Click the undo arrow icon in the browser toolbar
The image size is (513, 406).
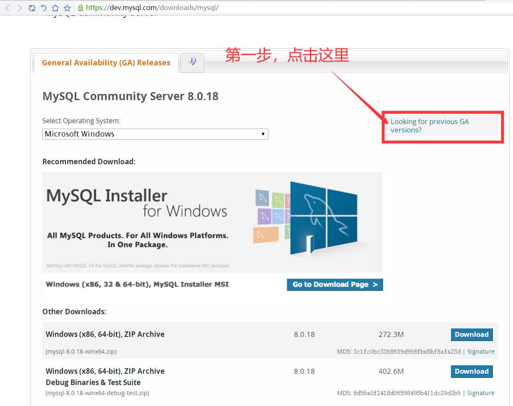(44, 8)
